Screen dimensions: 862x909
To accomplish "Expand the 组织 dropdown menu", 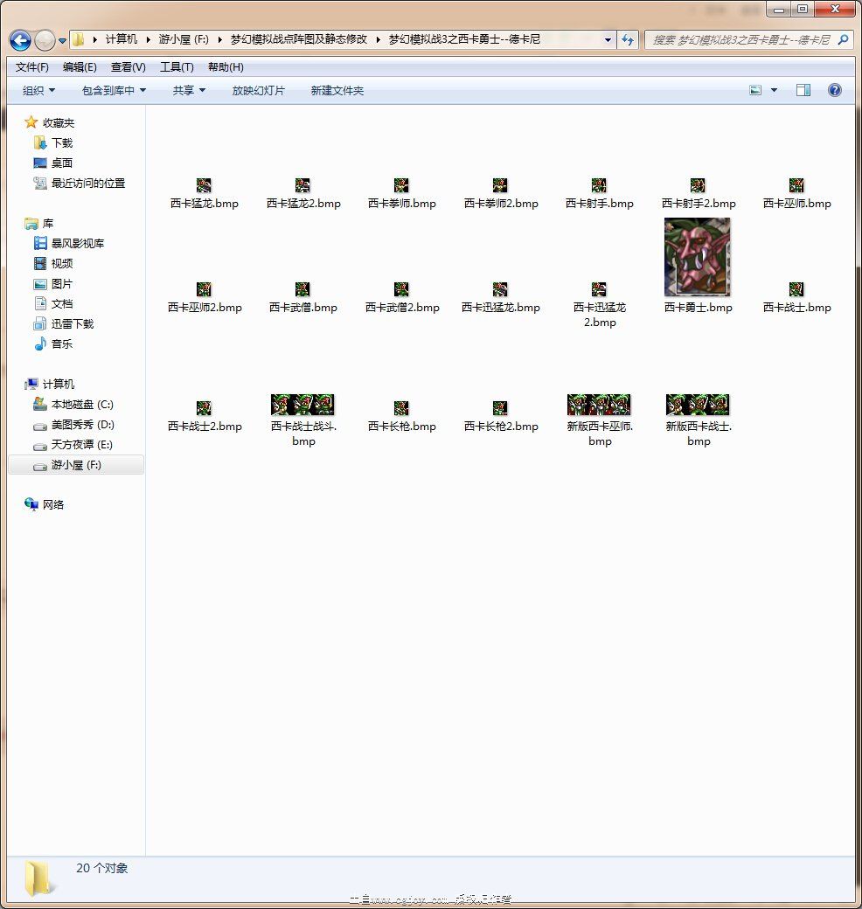I will [38, 91].
